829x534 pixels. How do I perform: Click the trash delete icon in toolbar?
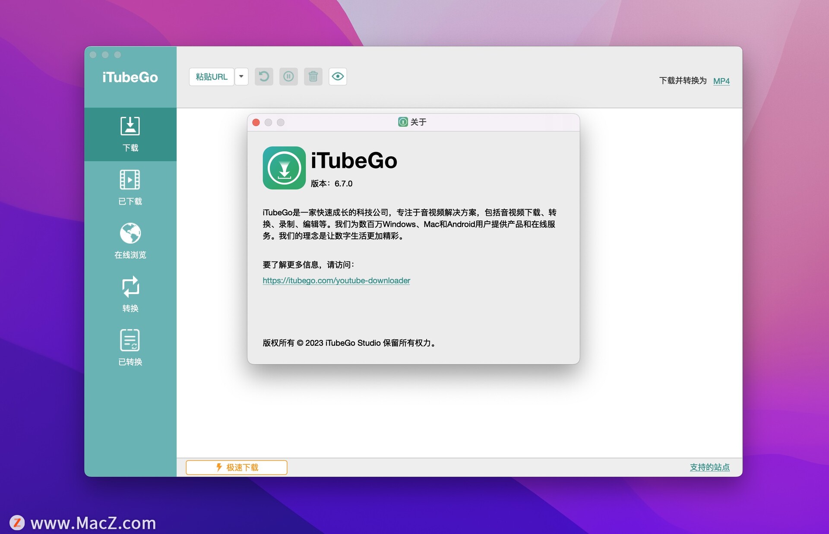click(313, 77)
